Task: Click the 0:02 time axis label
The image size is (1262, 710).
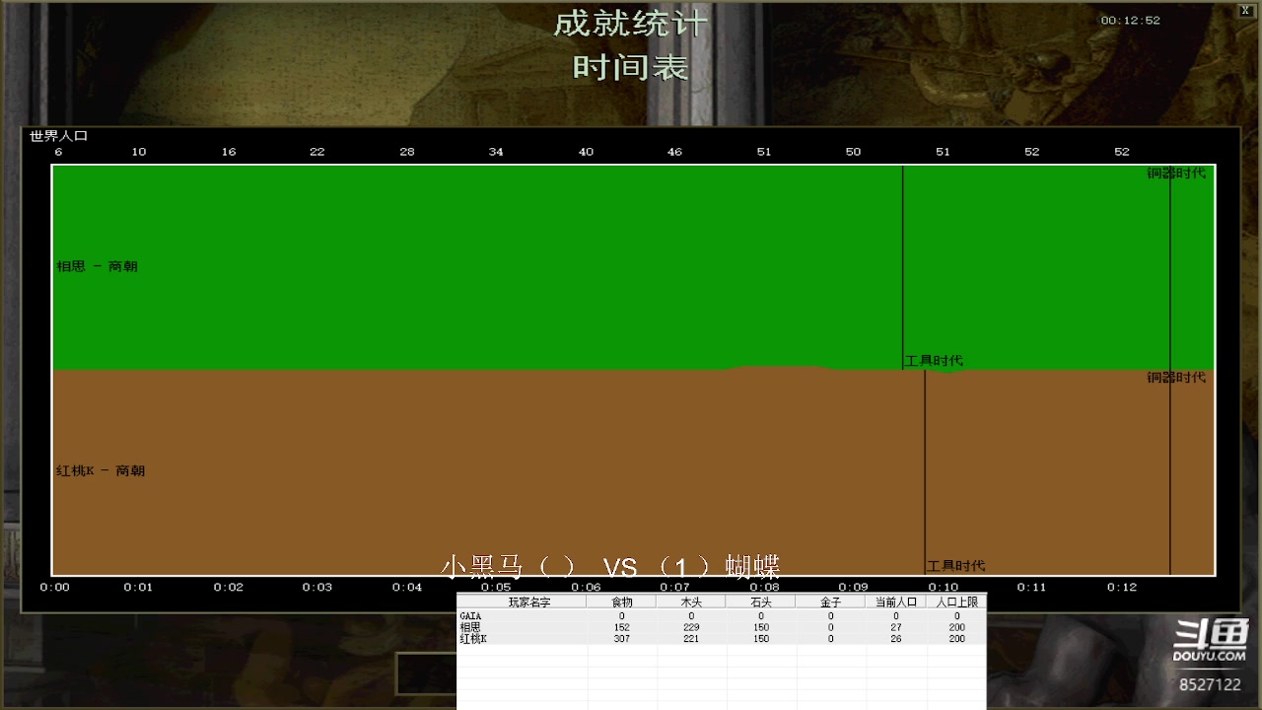Action: [229, 587]
